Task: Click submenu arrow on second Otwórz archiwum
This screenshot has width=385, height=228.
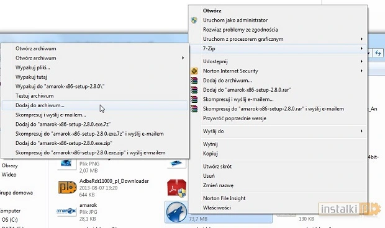Action: tap(183, 58)
